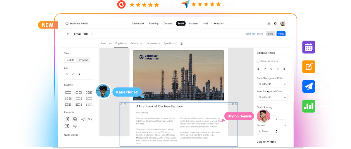Image resolution: width=351 pixels, height=149 pixels.
Task: Click the lock icon in Block Settings
Action: click(x=258, y=69)
